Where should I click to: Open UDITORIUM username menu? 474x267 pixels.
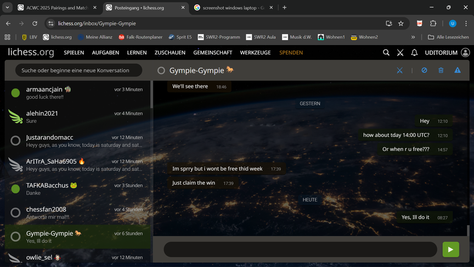[441, 53]
